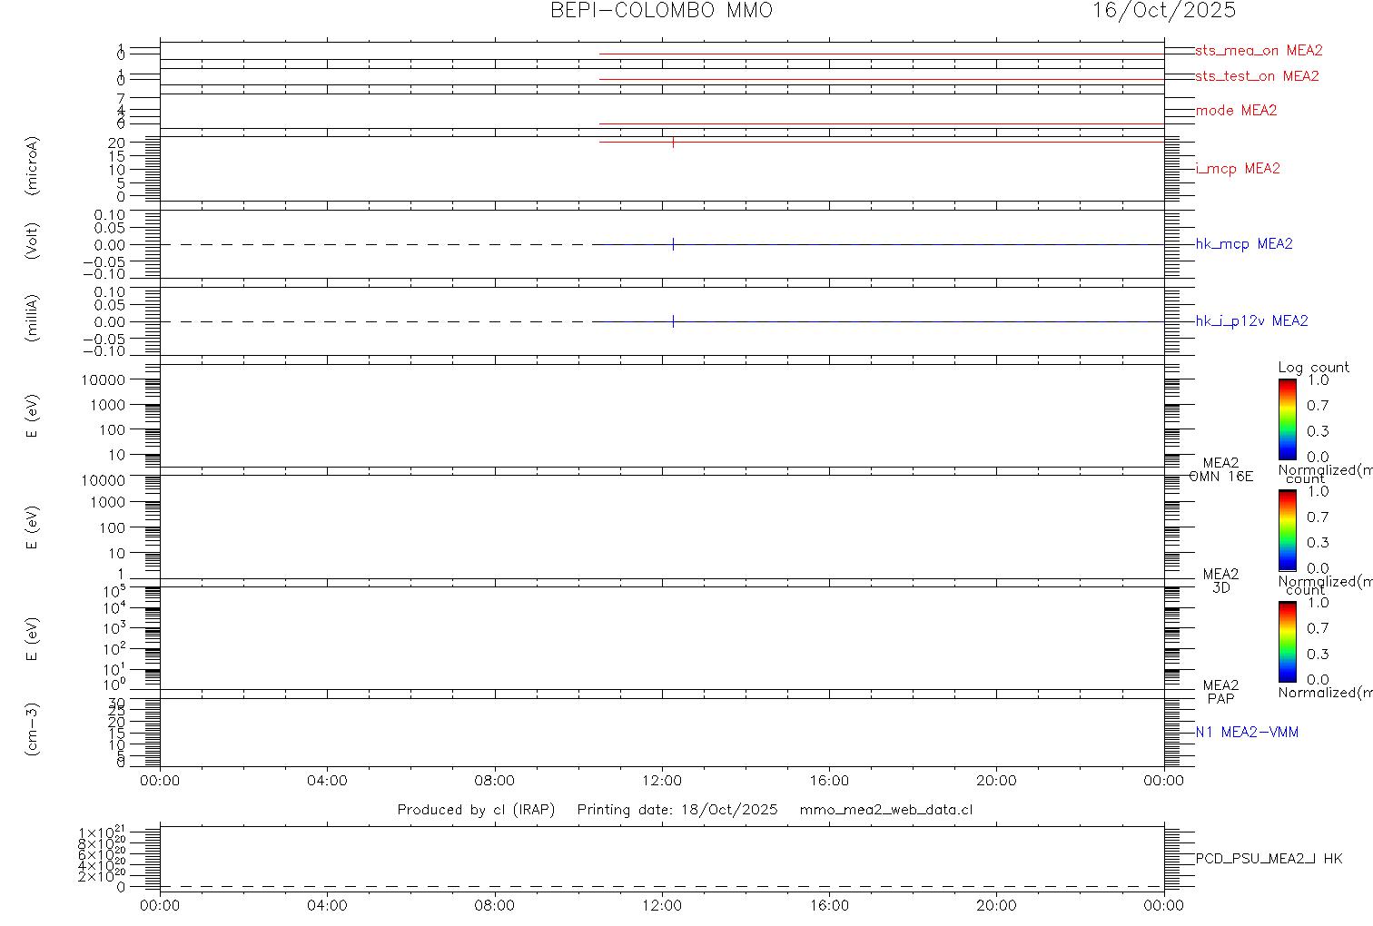Click the red spike on i_mcp trace
Screen dimensions: 1373x926
click(673, 142)
